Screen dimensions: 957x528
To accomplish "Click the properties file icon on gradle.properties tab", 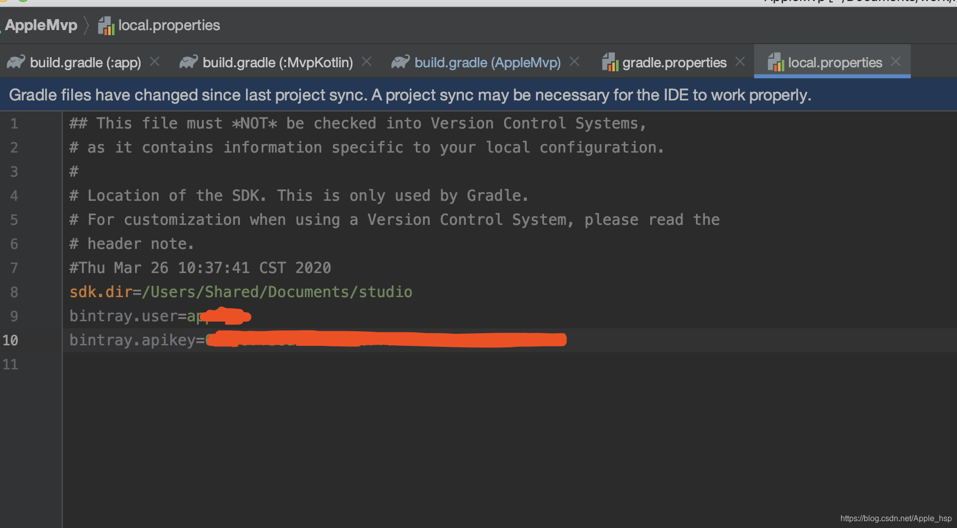I will click(610, 62).
